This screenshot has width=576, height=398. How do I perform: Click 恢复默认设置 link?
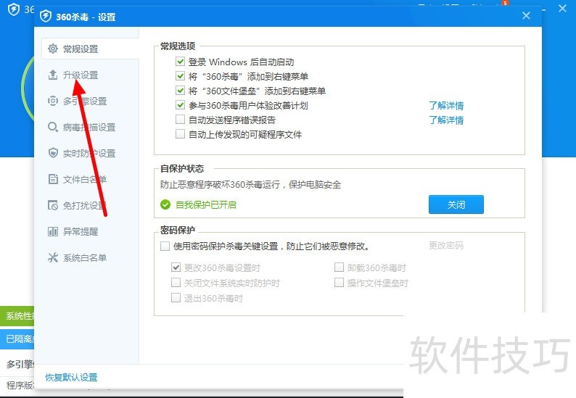pyautogui.click(x=71, y=377)
